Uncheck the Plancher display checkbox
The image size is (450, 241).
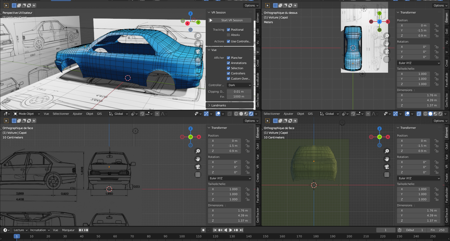pos(228,58)
